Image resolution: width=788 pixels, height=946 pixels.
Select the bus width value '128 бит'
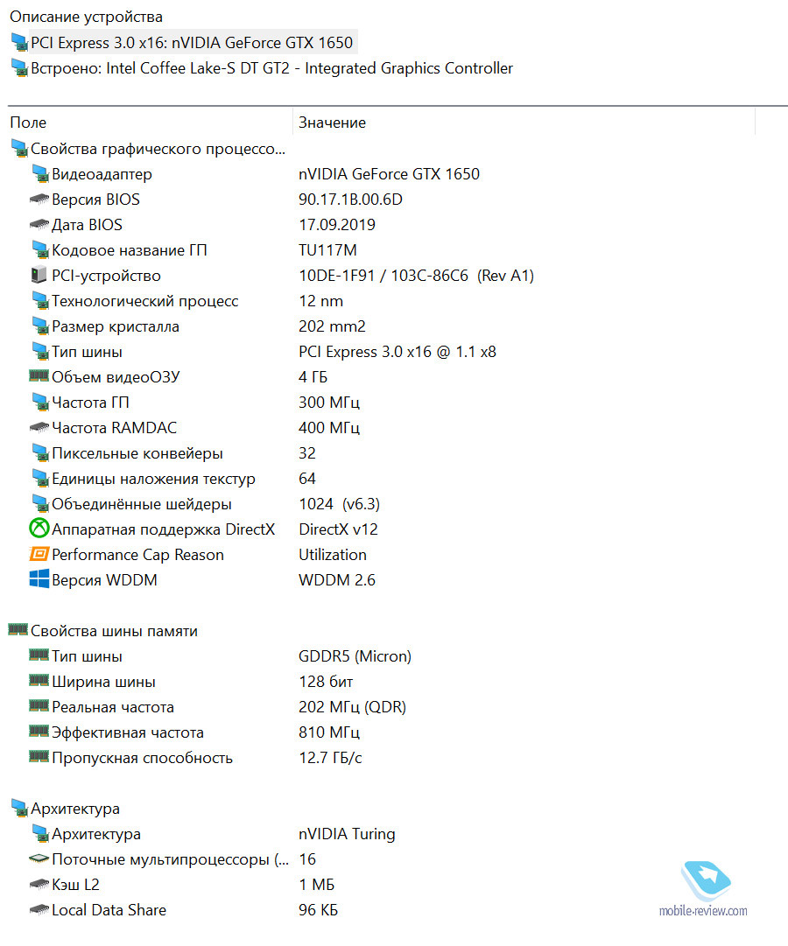coord(326,682)
